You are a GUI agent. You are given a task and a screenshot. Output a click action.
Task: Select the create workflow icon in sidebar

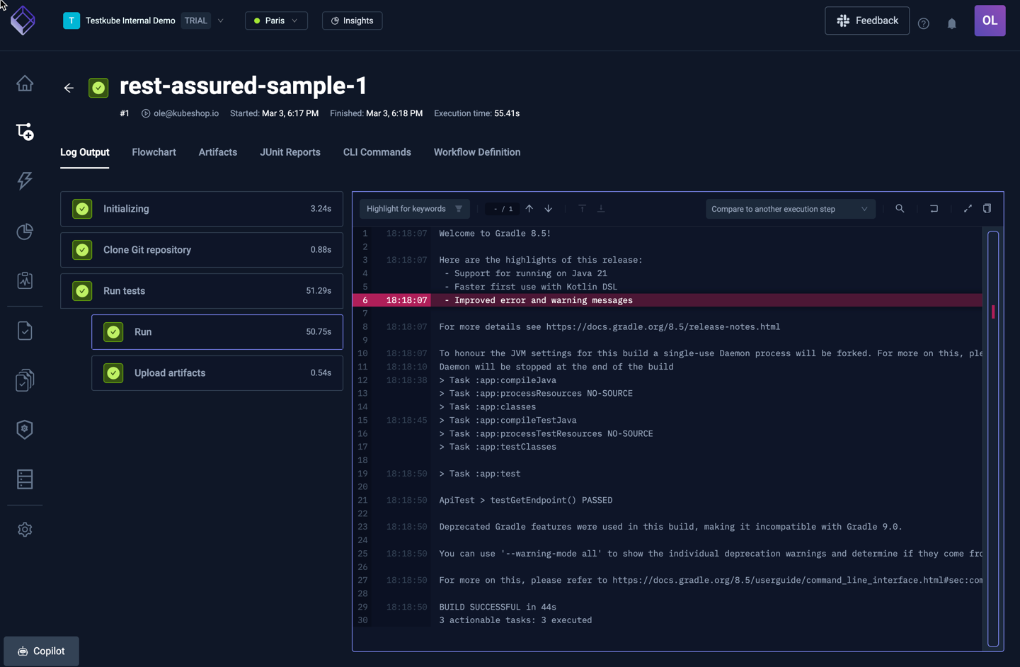point(25,131)
